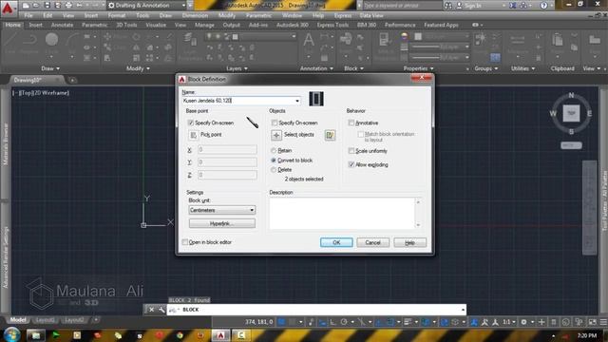Click the Undo arrow in quick access
Screen dimensions: 608x342
click(x=80, y=6)
